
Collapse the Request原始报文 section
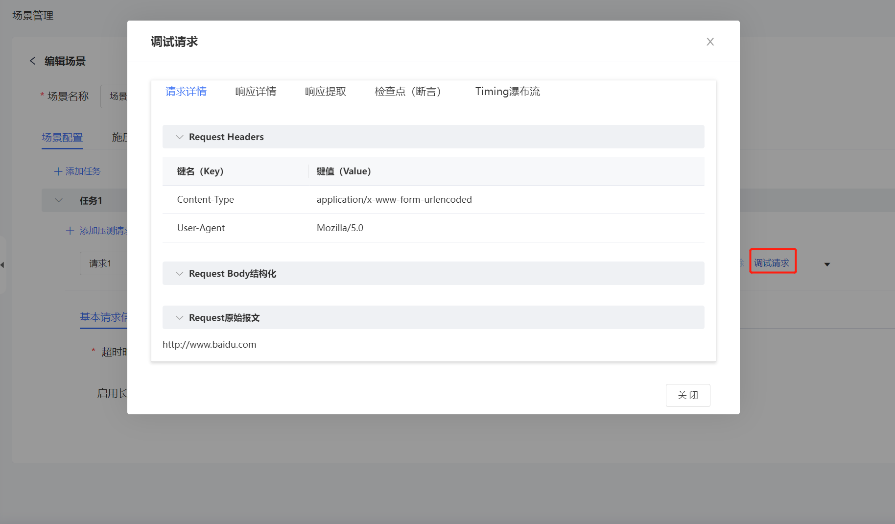click(180, 318)
